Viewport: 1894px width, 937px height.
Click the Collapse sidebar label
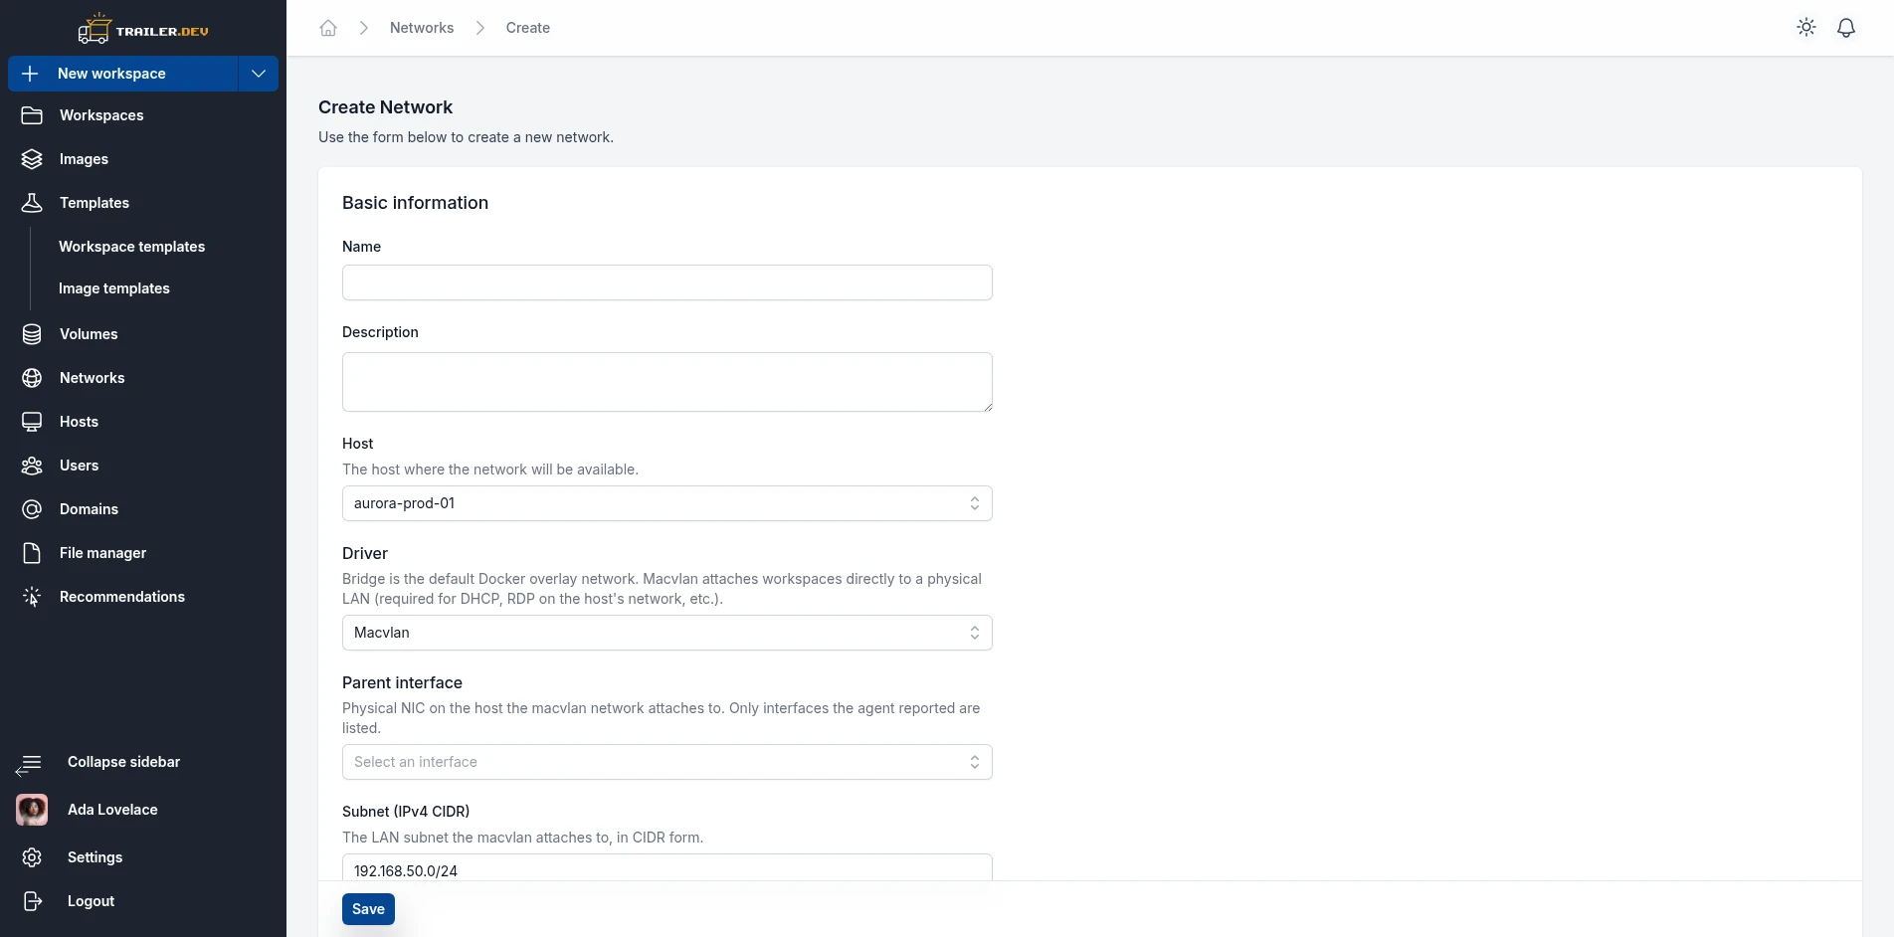pyautogui.click(x=123, y=762)
